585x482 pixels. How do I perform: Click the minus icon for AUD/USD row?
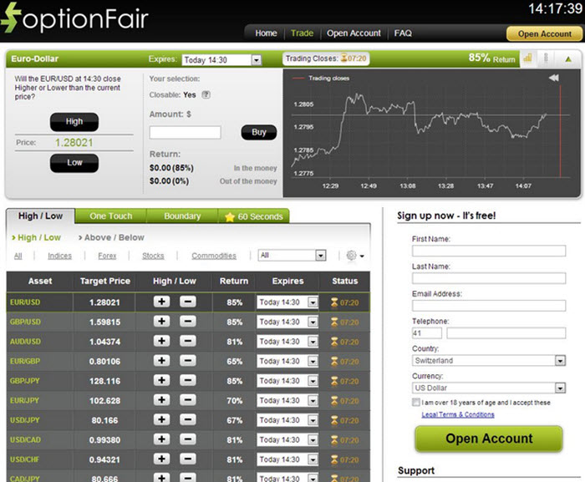tap(188, 341)
